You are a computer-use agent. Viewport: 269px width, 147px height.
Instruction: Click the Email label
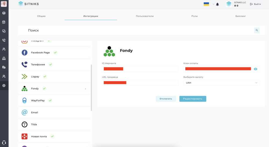click(34, 112)
